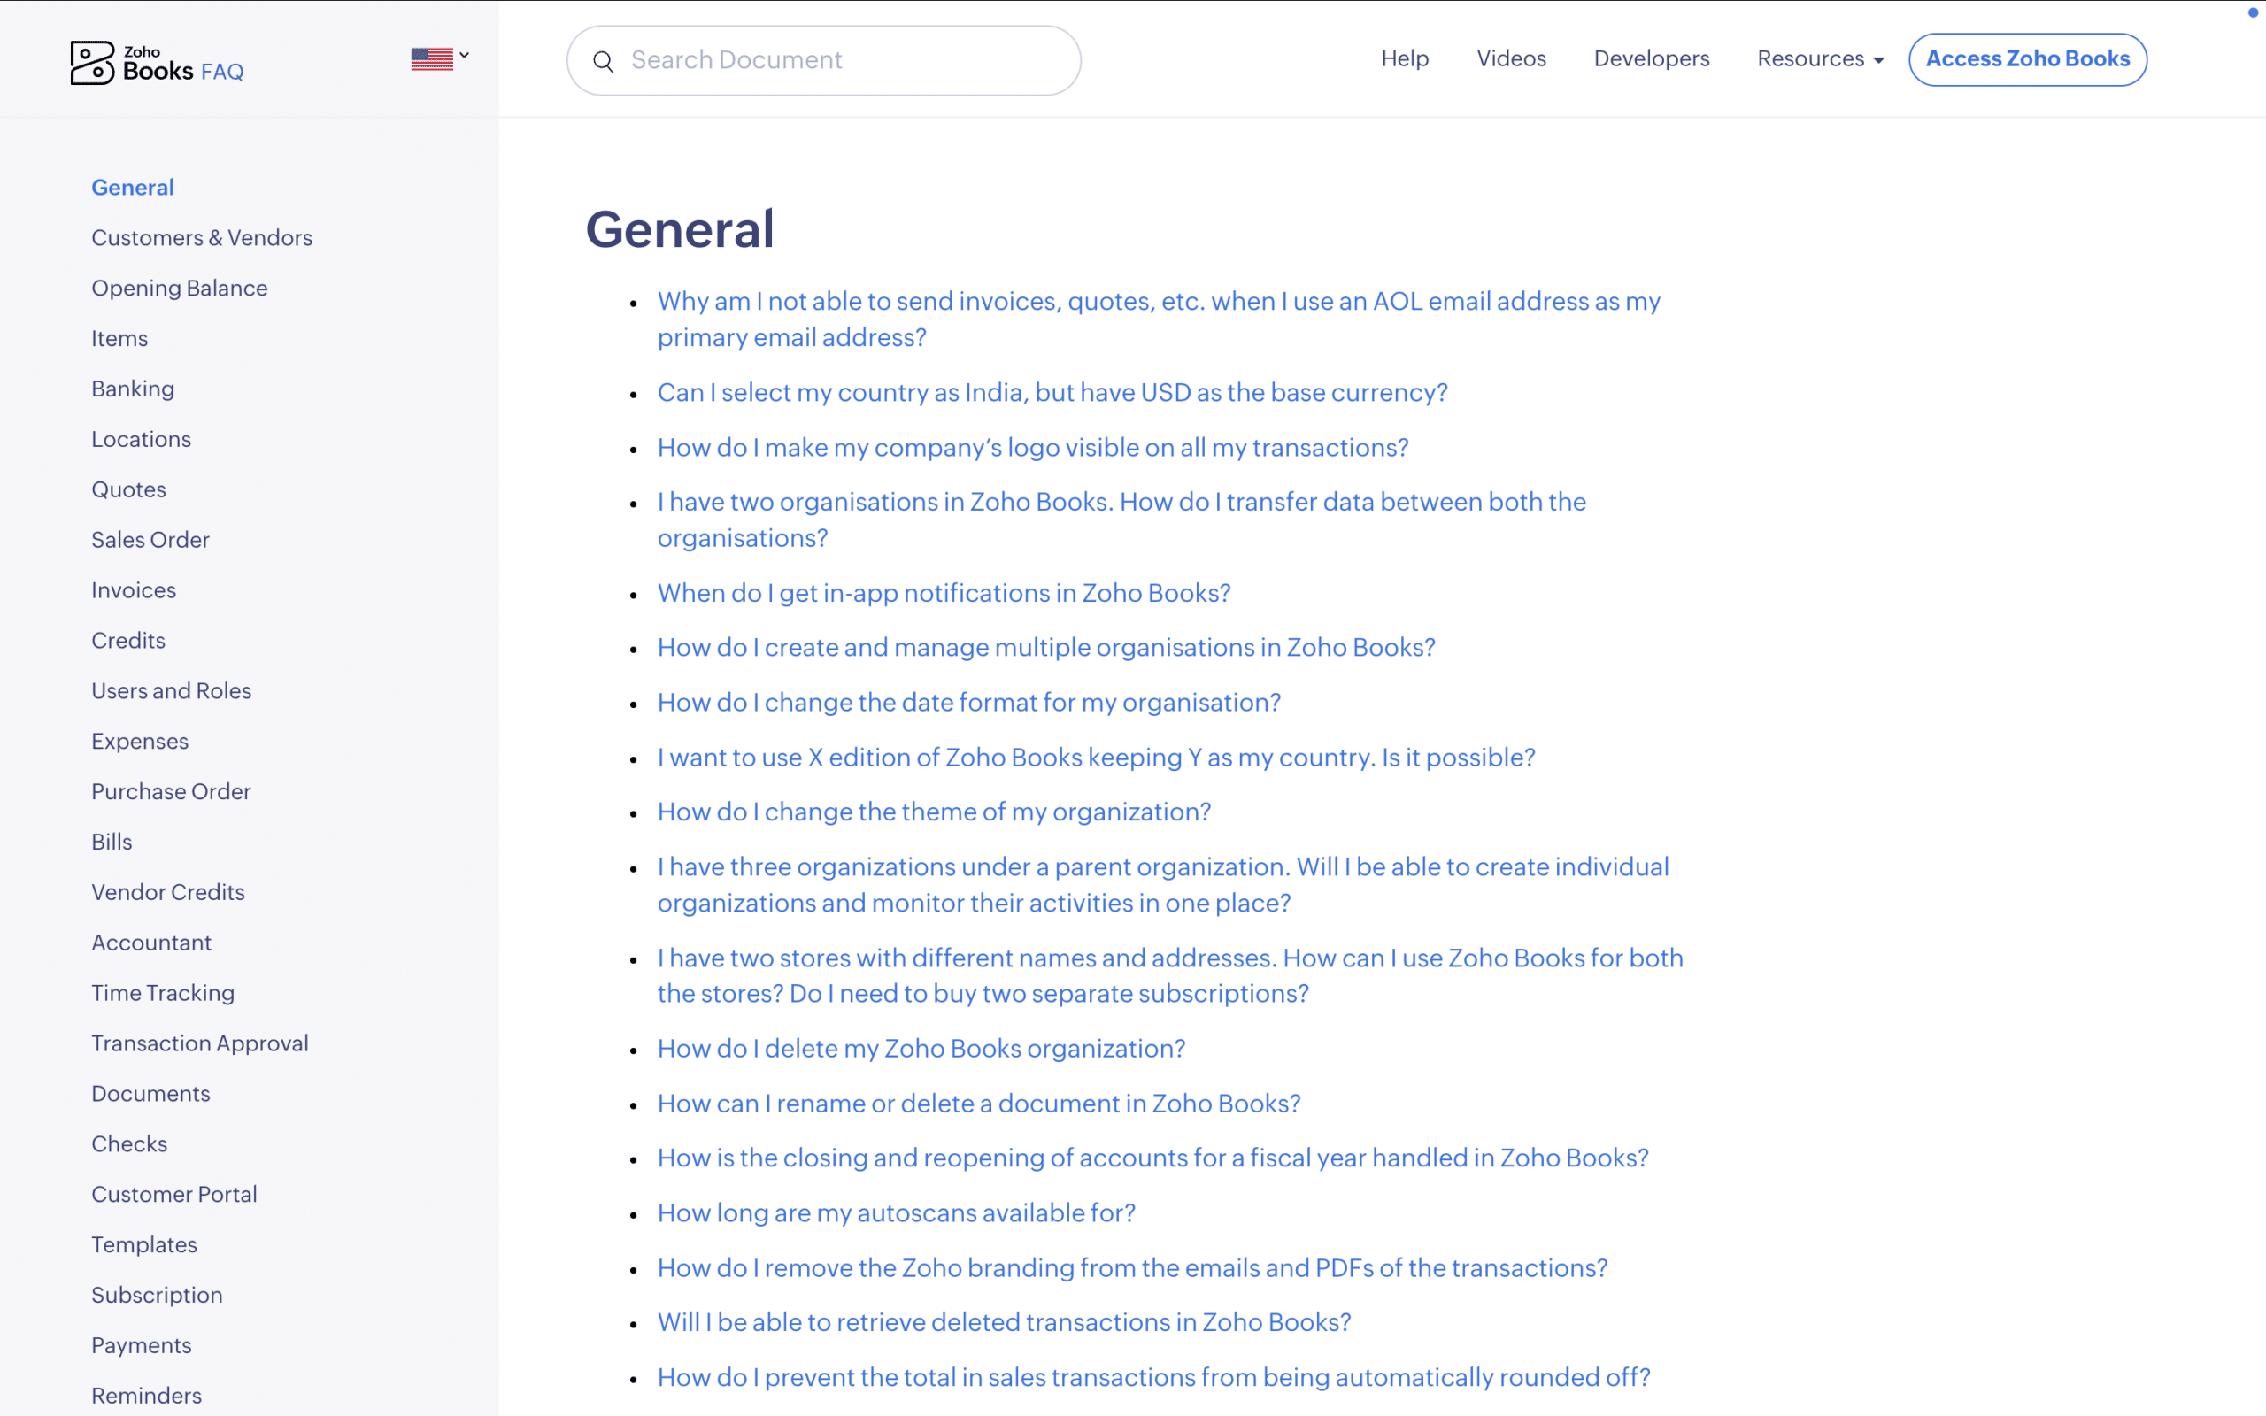Select the Banking category in sidebar

132,388
